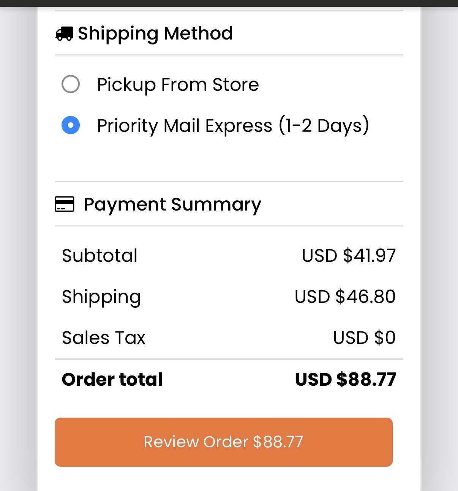The image size is (458, 491).
Task: Click the Sales Tax label
Action: click(103, 337)
